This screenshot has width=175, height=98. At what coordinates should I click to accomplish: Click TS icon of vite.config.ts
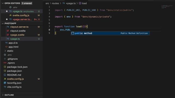click(5, 87)
